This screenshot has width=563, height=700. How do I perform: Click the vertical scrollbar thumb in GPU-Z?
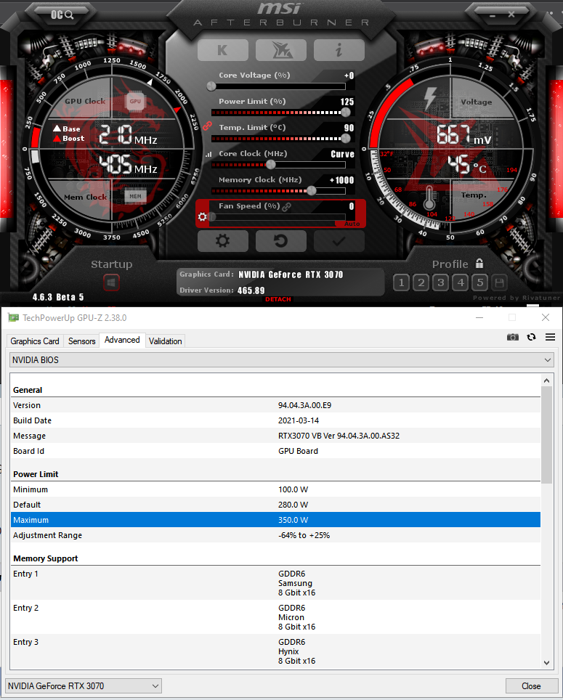pyautogui.click(x=546, y=435)
